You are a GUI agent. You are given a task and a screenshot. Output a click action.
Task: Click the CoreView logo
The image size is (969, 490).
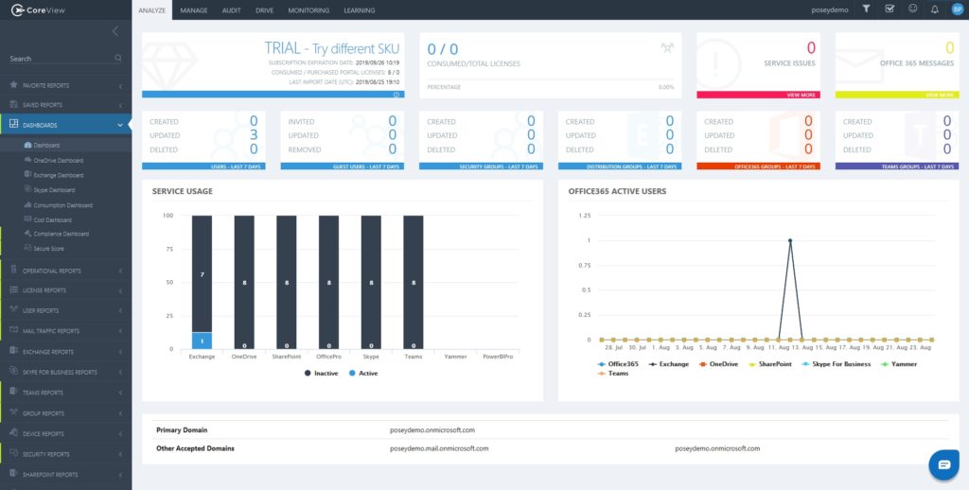click(x=38, y=9)
